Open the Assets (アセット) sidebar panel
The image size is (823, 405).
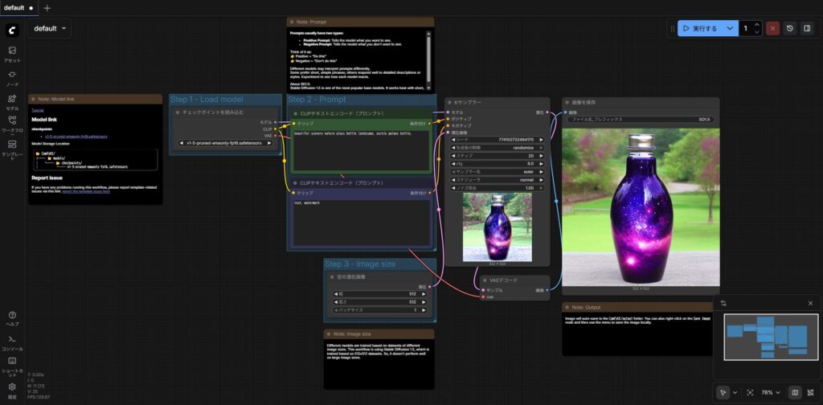[12, 54]
